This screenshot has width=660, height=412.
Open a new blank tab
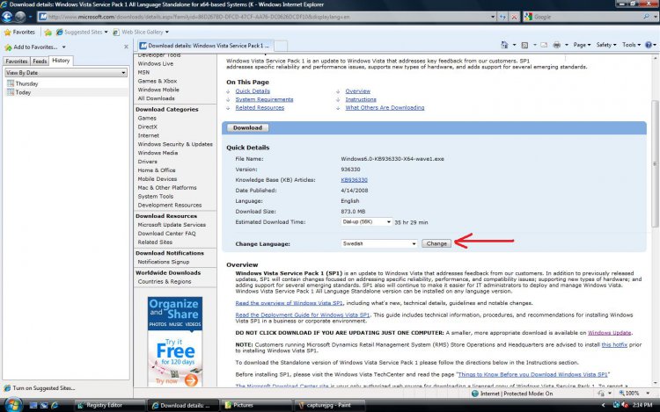[281, 46]
